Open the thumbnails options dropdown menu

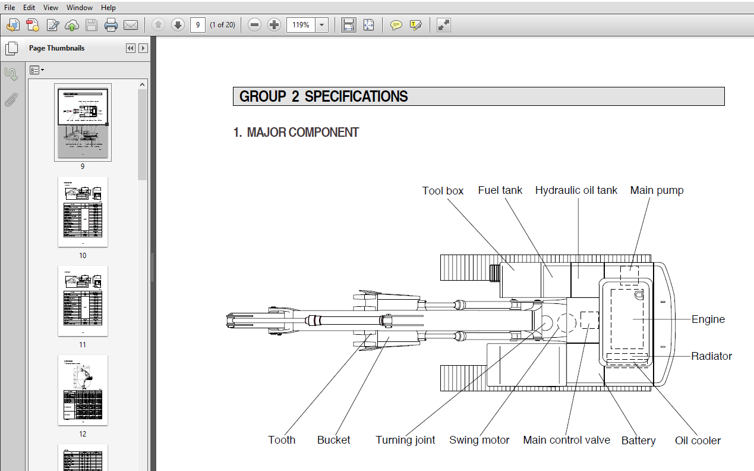(x=37, y=70)
